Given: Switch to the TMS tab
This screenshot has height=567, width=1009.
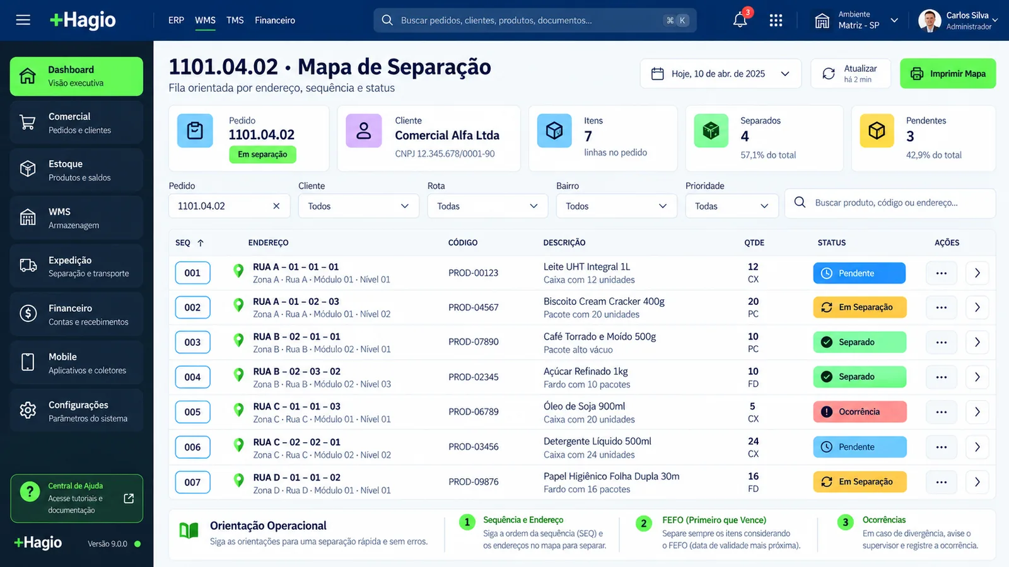Looking at the screenshot, I should pyautogui.click(x=235, y=20).
